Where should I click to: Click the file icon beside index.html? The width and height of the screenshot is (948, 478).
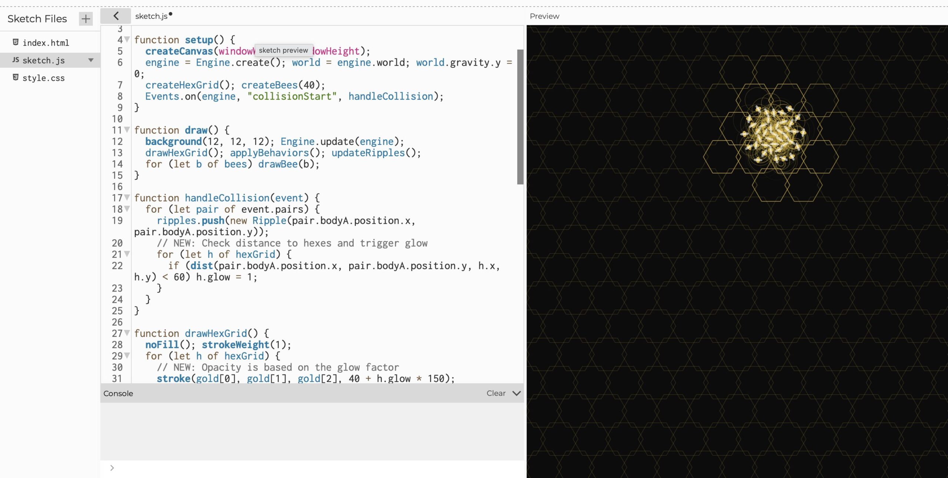click(x=16, y=42)
